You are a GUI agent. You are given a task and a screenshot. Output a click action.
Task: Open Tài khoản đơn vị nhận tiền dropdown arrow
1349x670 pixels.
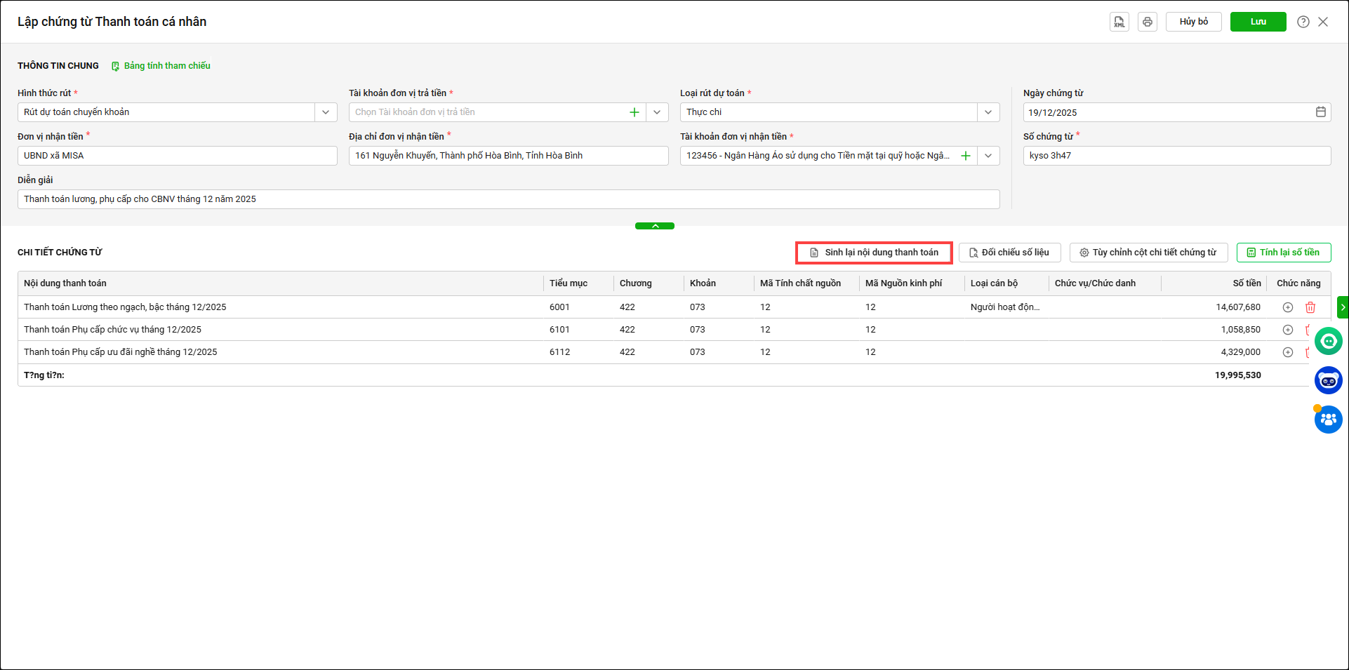pyautogui.click(x=988, y=156)
